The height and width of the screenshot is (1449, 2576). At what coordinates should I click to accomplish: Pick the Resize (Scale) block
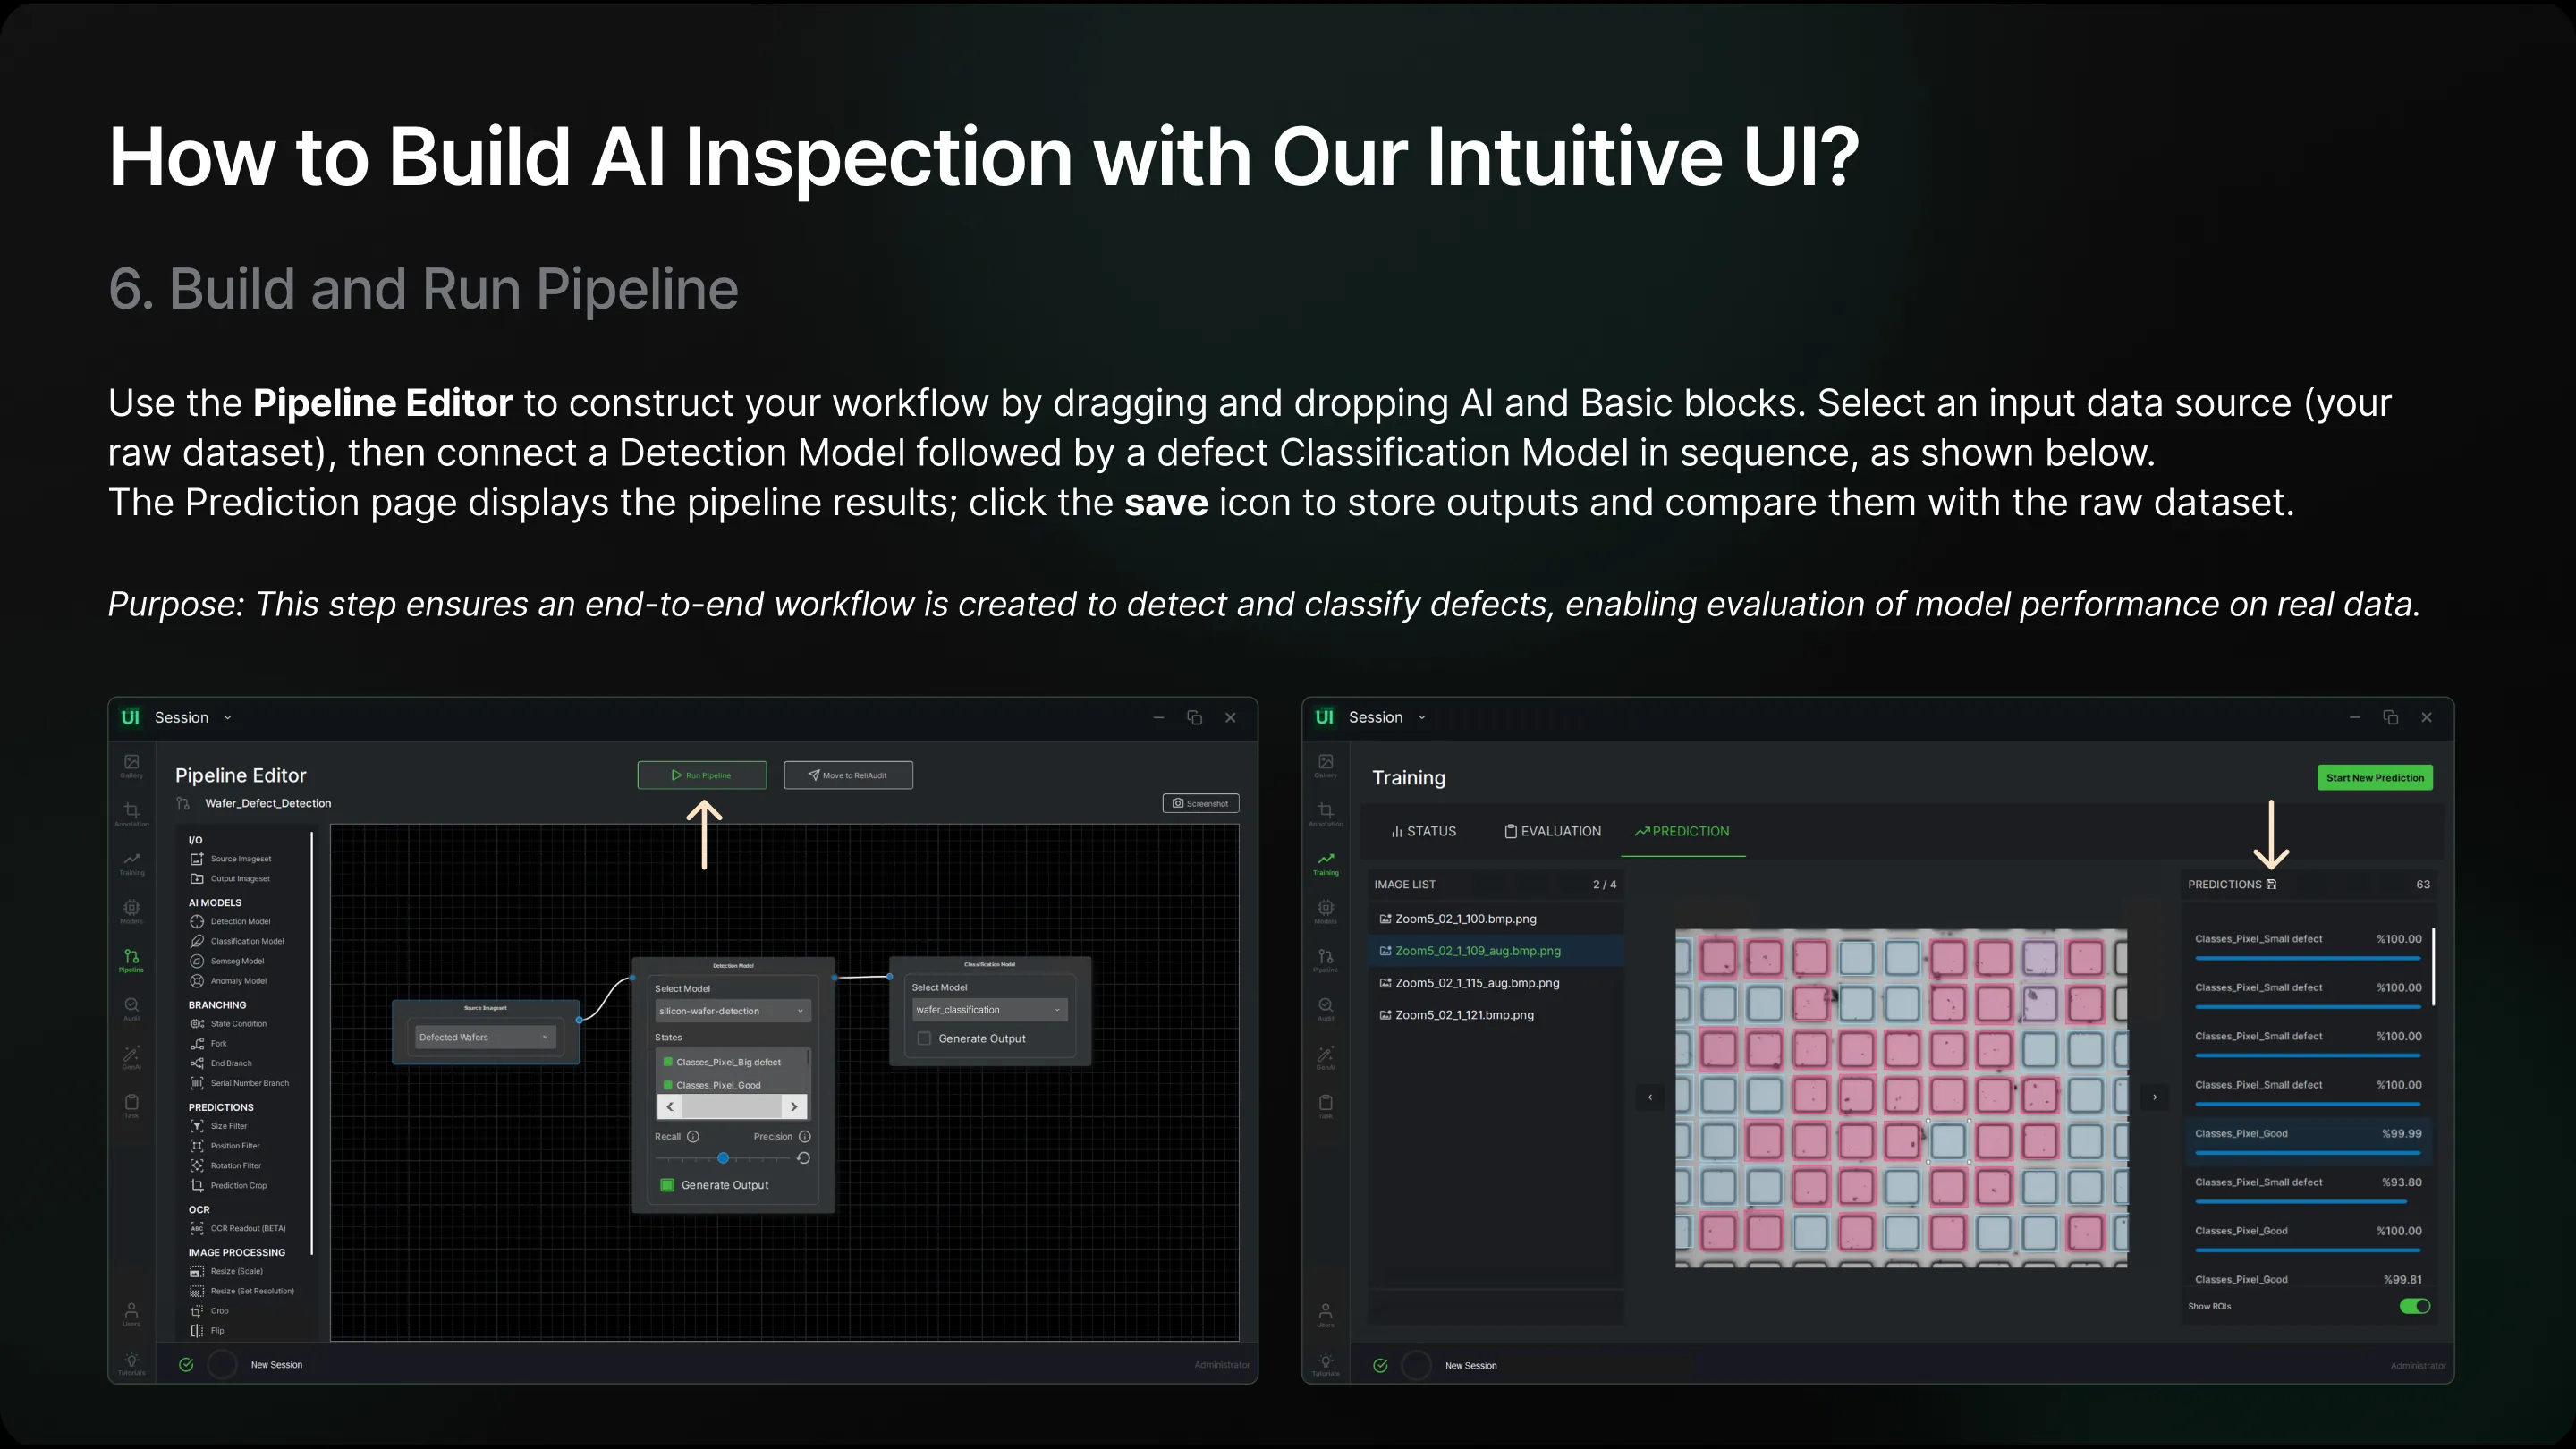(x=227, y=1271)
